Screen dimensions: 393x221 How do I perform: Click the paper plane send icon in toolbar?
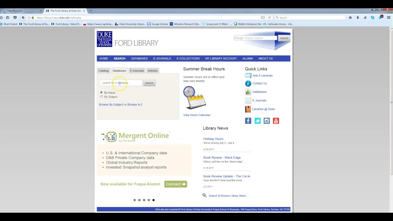coord(365,17)
